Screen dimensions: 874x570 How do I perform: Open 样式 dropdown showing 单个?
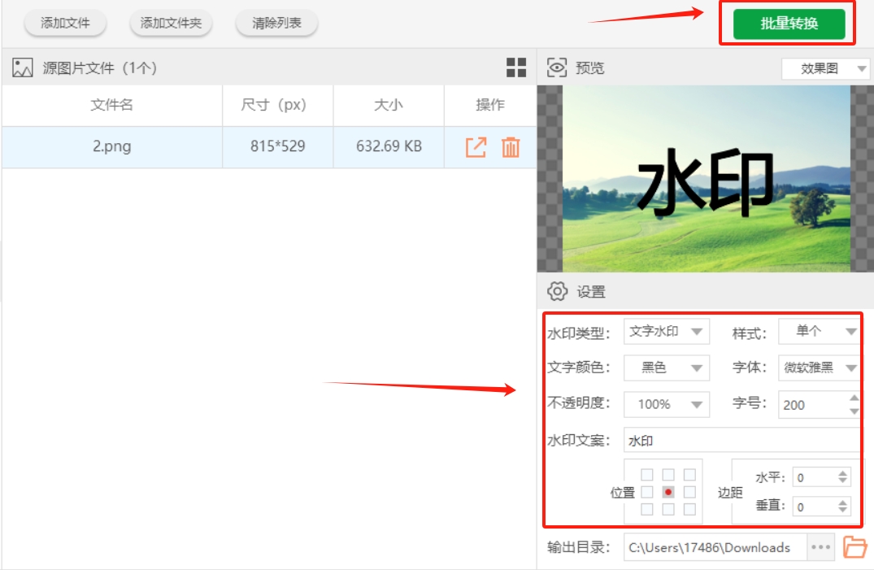coord(818,331)
